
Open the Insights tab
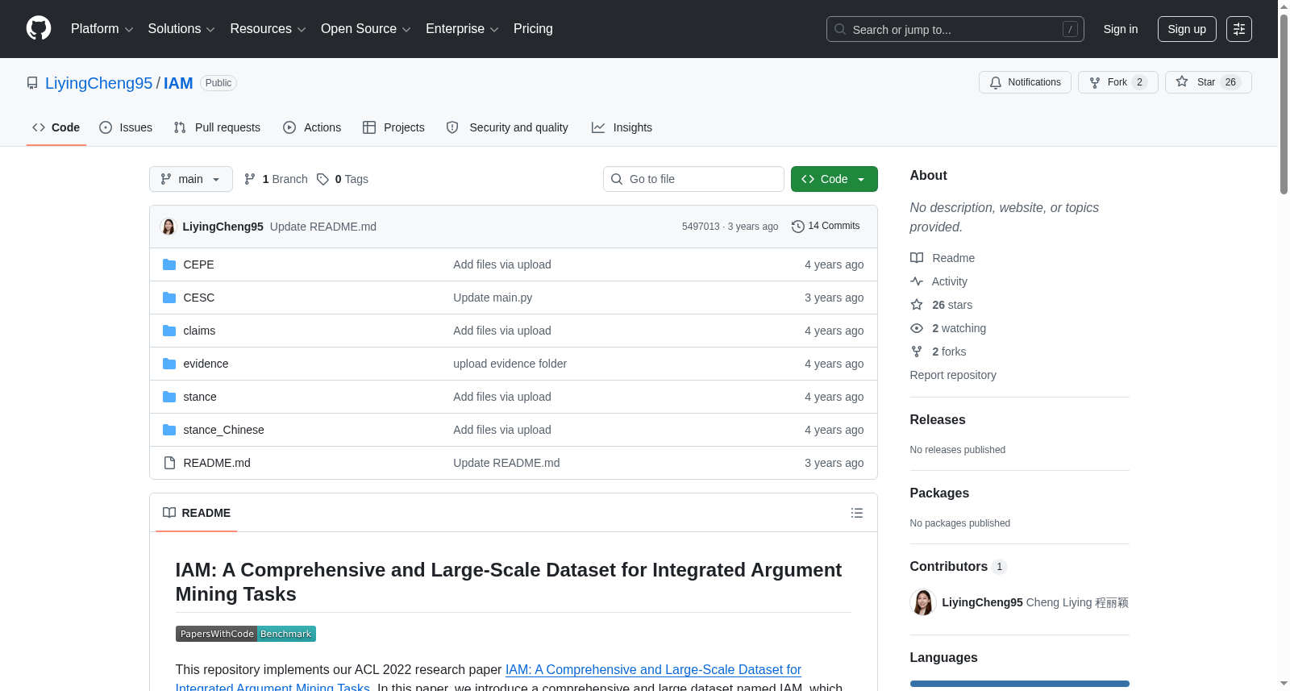[x=622, y=127]
